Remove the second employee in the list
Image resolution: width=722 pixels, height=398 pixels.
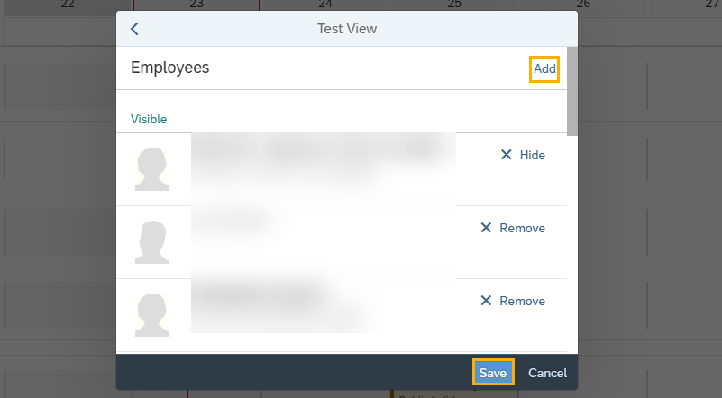512,228
